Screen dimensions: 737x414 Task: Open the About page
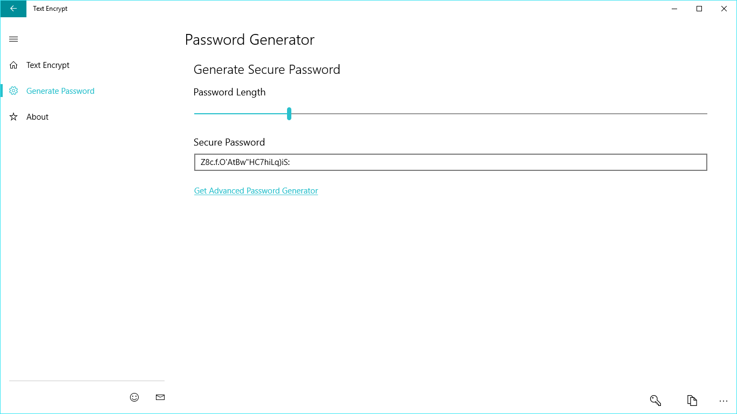pos(38,117)
